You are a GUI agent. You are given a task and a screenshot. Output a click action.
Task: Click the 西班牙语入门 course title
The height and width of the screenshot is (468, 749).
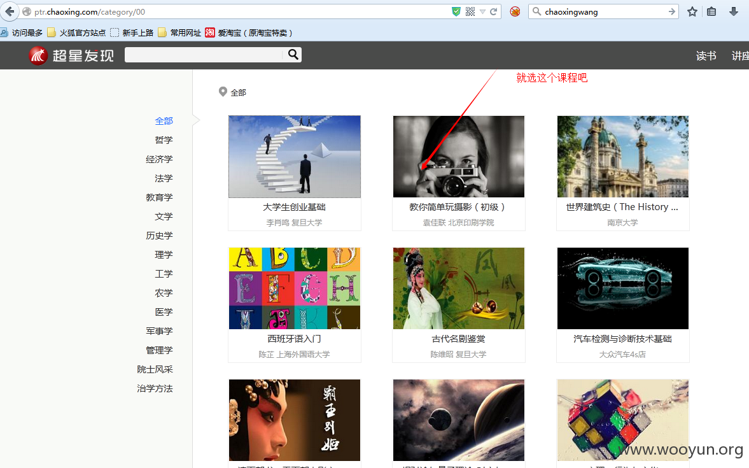(294, 339)
